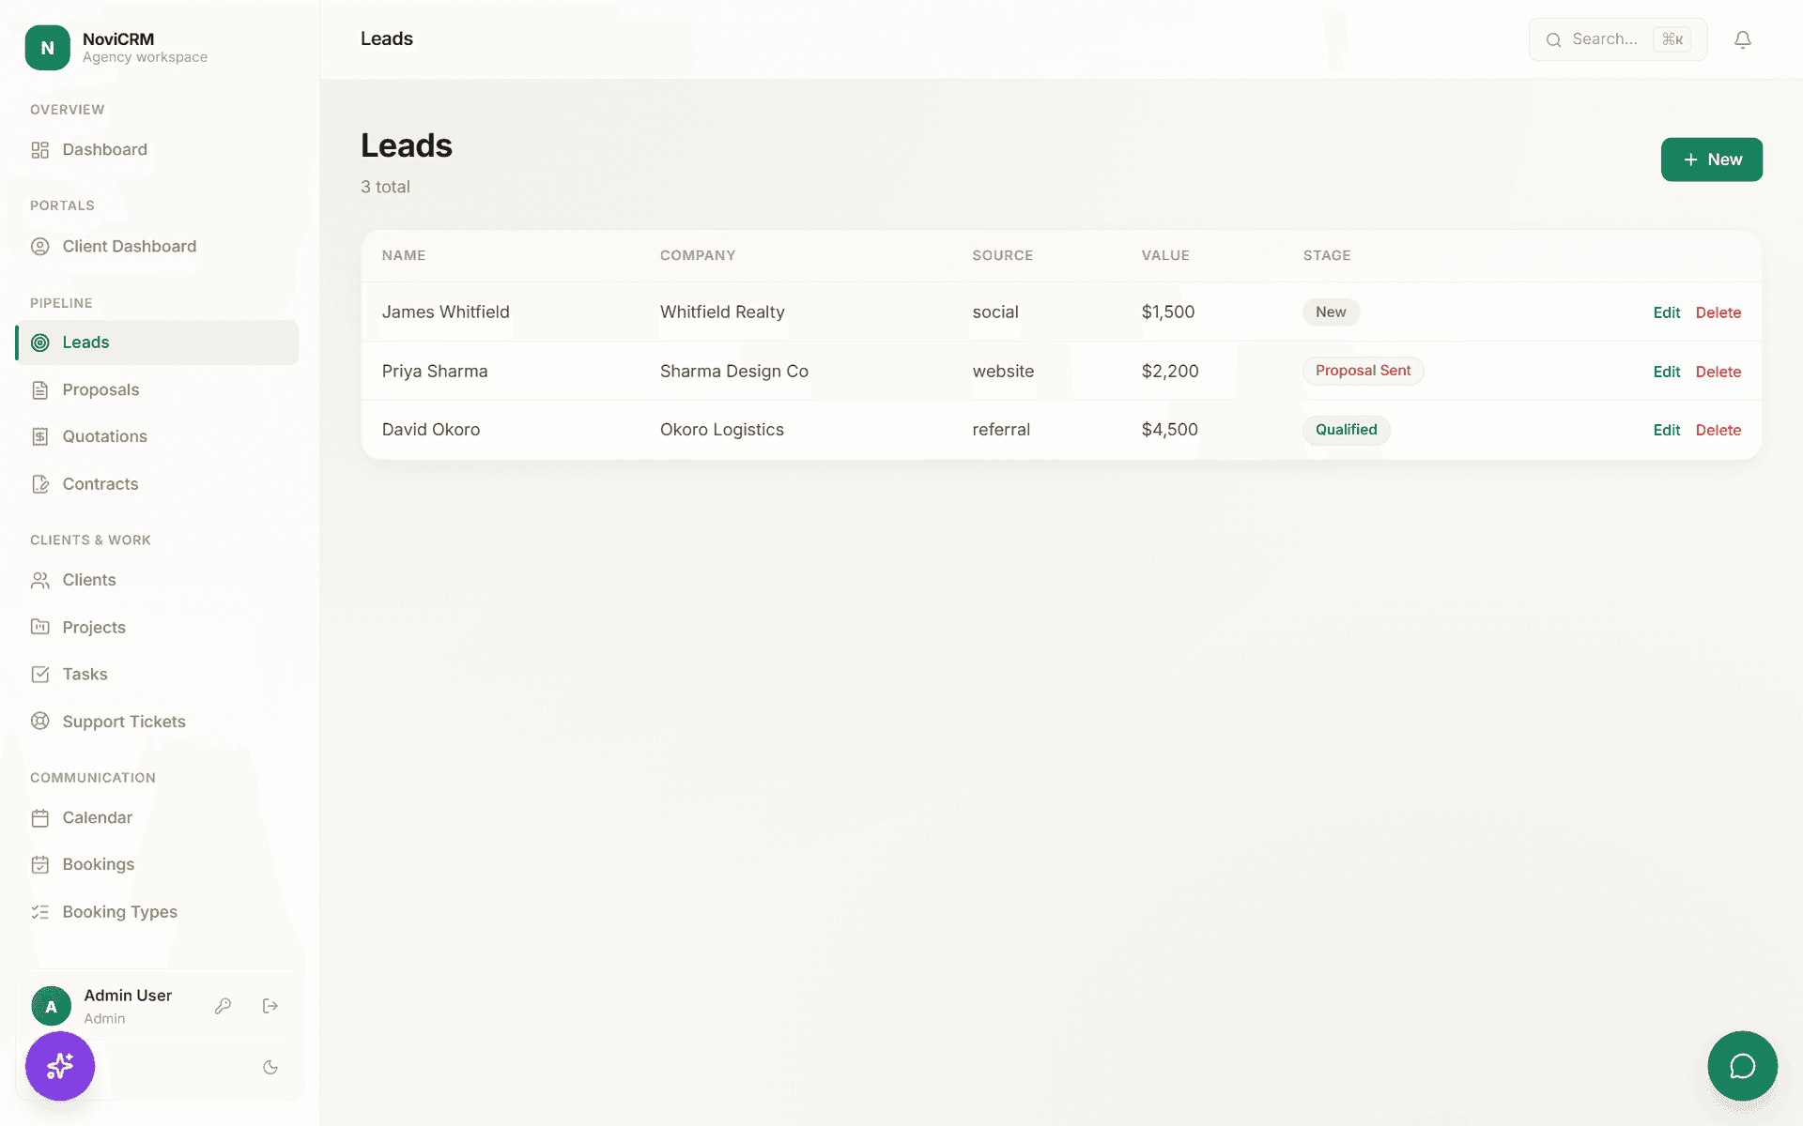Click the Tasks checkbox icon in sidebar

tap(39, 675)
